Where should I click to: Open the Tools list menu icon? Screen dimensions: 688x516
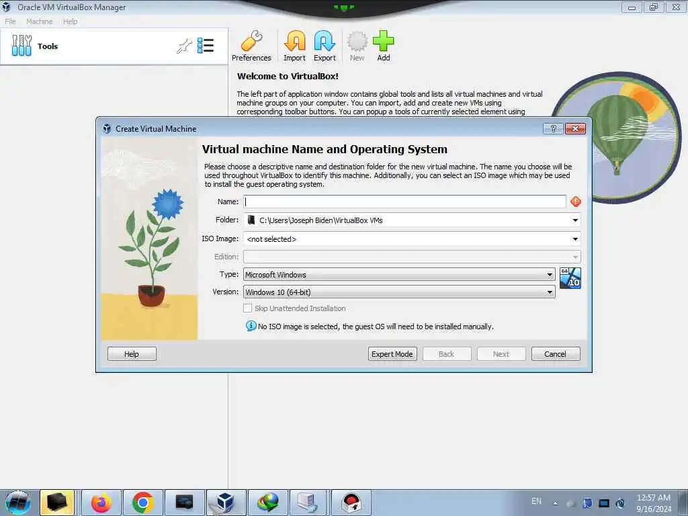point(206,46)
